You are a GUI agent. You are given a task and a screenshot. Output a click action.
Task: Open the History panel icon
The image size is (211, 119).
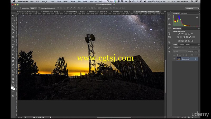pyautogui.click(x=169, y=15)
